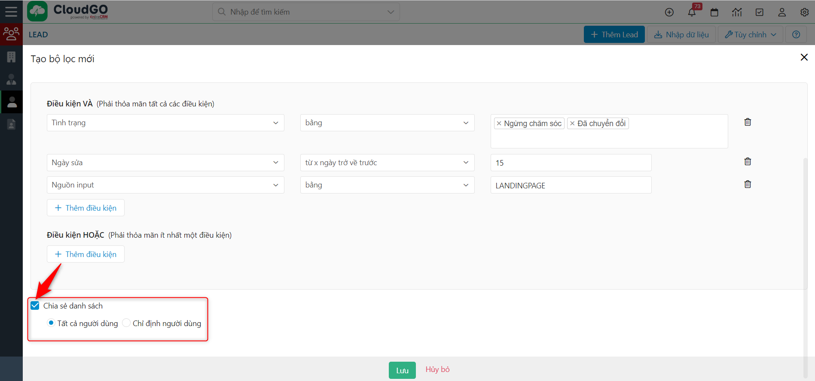Click Nhập dữ liệu button
Screen dimensions: 815x381
coord(681,35)
